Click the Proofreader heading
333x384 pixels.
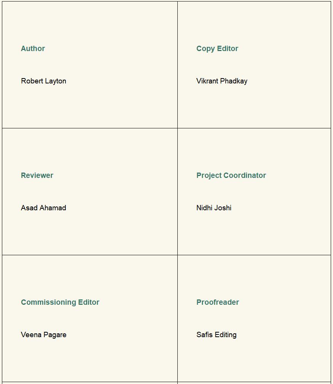pos(217,302)
